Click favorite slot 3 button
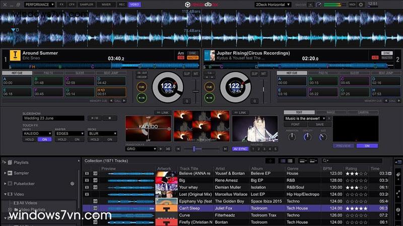Screen dimensions: 403x226 [264, 149]
